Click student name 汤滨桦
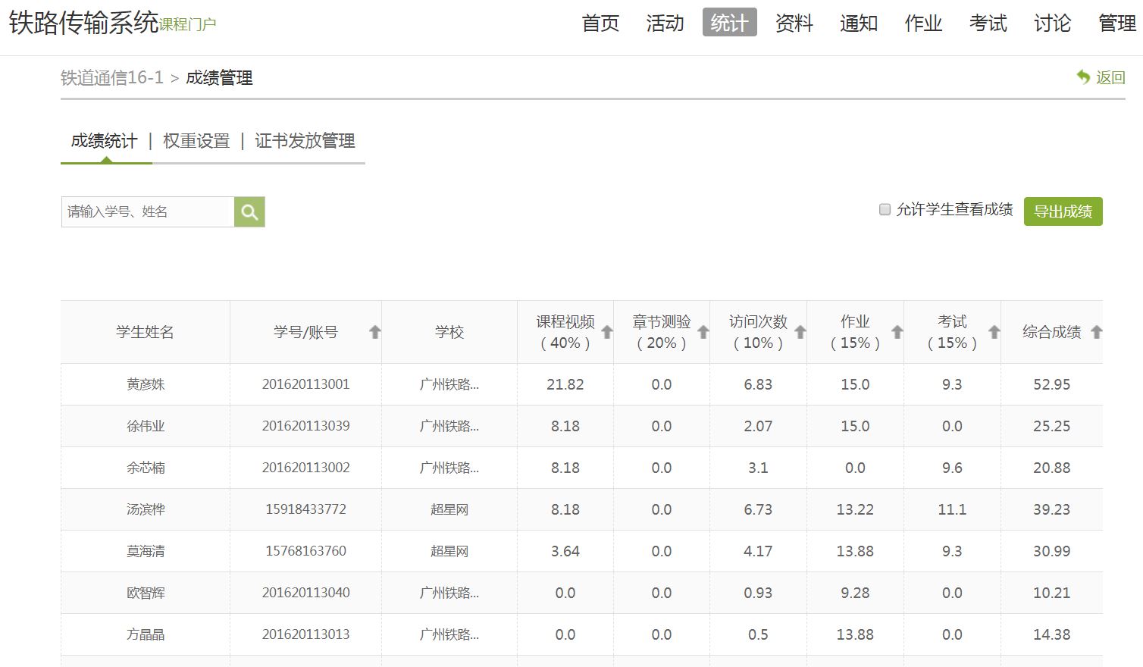 coord(146,509)
